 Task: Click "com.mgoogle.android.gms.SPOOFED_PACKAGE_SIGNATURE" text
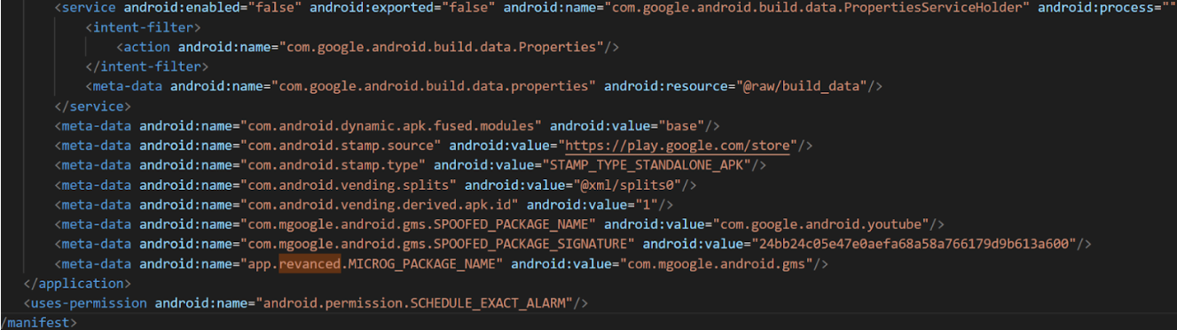(437, 244)
